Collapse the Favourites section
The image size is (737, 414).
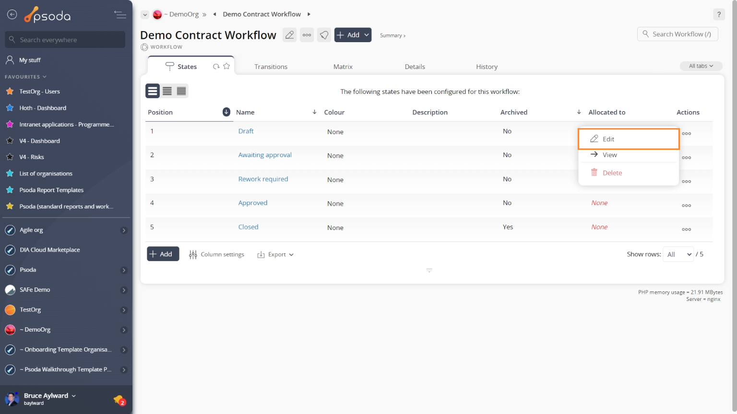coord(26,77)
